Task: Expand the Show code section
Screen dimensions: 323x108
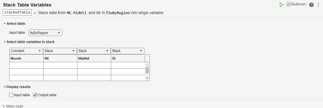Action: (4, 106)
